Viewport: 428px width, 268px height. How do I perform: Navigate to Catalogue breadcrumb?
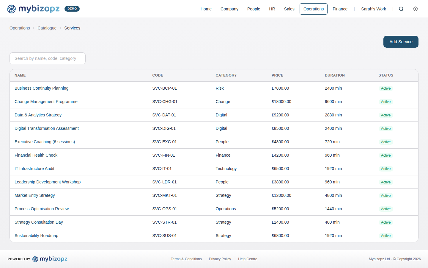pos(47,28)
